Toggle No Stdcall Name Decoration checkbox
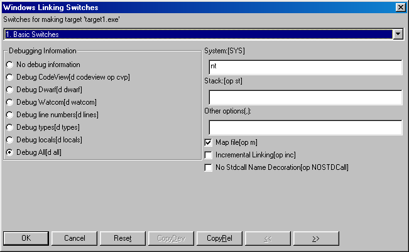The width and height of the screenshot is (409, 252). point(209,167)
